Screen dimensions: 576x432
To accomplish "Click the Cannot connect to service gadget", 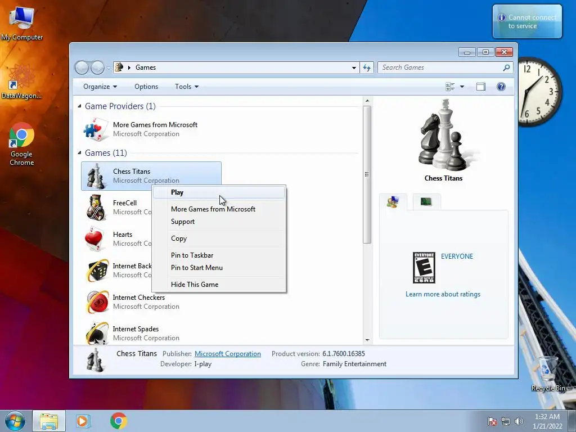I will tap(527, 21).
